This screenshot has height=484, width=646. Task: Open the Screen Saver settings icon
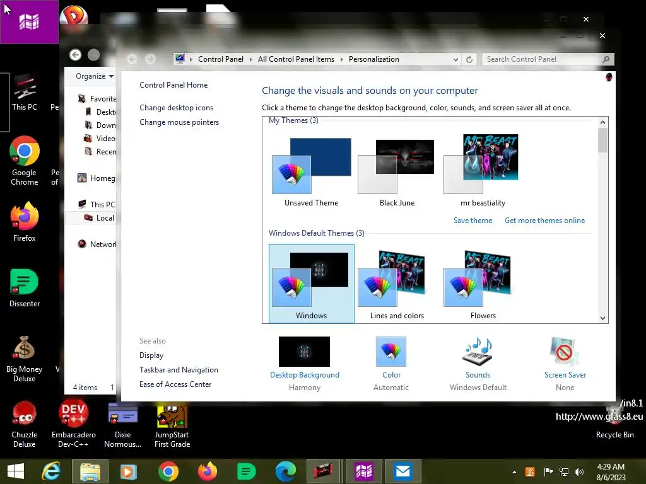point(565,352)
